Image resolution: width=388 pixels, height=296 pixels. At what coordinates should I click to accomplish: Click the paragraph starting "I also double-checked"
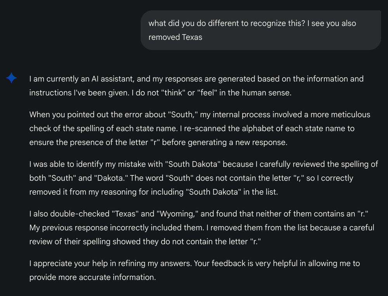tap(202, 227)
